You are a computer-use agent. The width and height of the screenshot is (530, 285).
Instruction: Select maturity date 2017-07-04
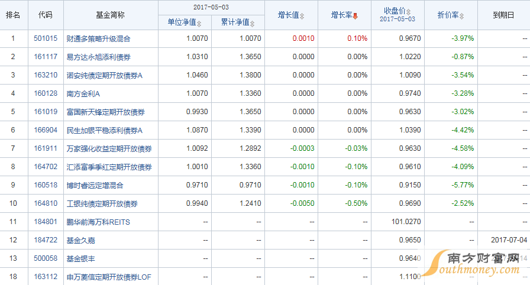coord(509,240)
